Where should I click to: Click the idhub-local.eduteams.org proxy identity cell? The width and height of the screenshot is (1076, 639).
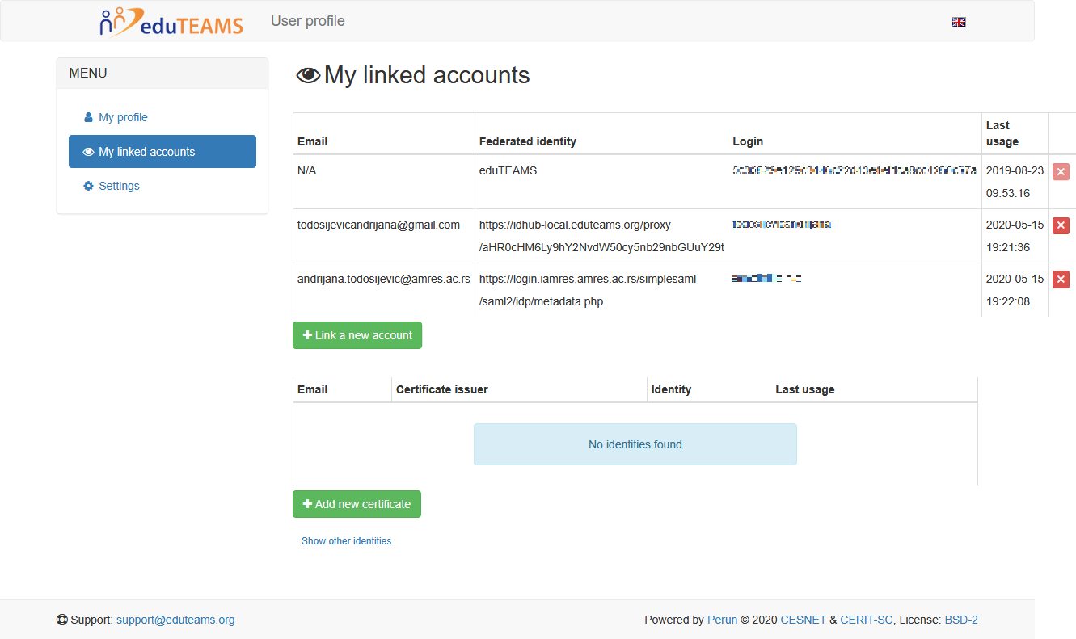pos(601,236)
